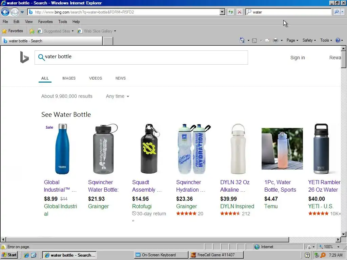Click horizontal scrollbar right arrow

338,239
